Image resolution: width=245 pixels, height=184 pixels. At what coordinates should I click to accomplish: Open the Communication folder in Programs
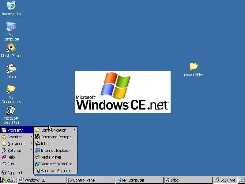(55, 130)
